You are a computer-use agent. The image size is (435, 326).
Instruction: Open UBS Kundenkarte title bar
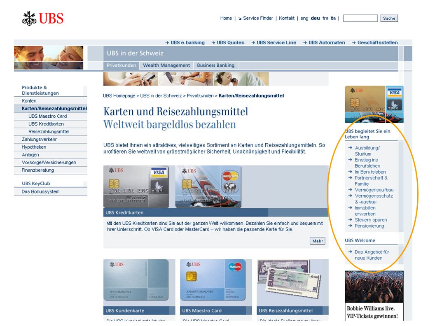pyautogui.click(x=139, y=311)
